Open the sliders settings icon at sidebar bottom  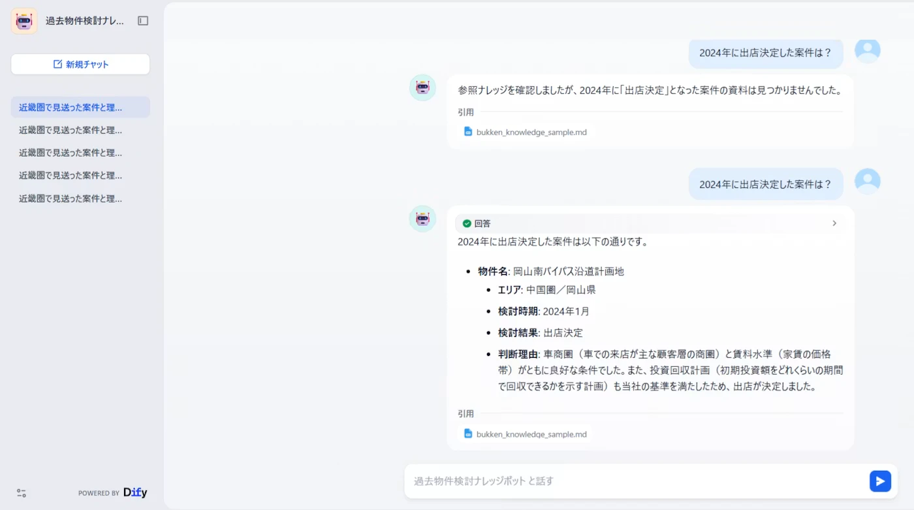click(x=22, y=493)
